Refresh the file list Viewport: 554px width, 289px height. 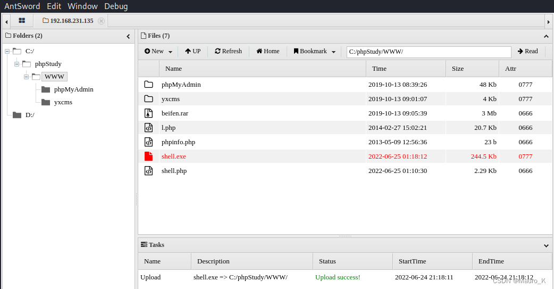click(x=228, y=51)
